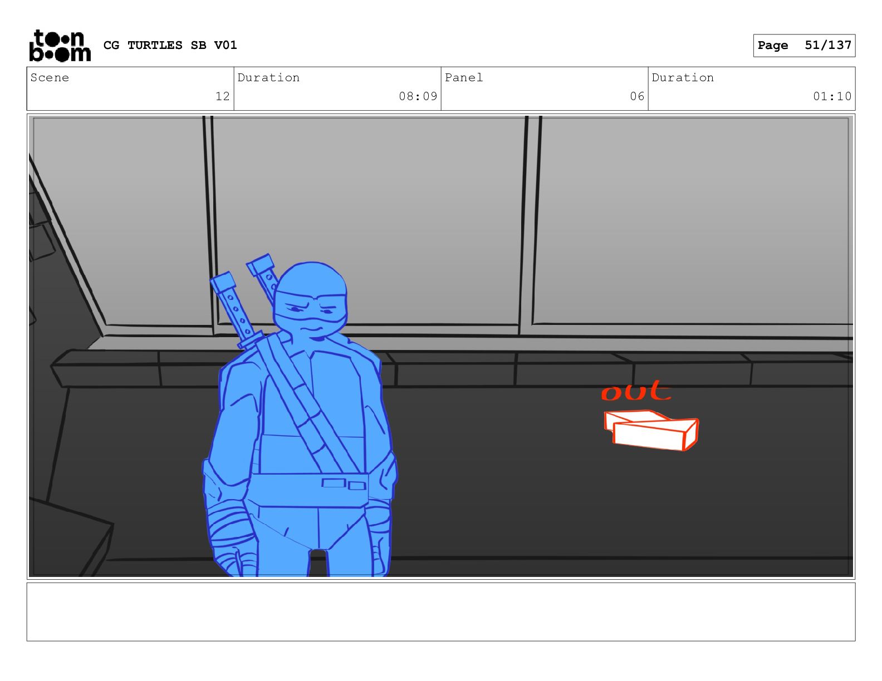Click the empty notes box below panel

pyautogui.click(x=441, y=612)
